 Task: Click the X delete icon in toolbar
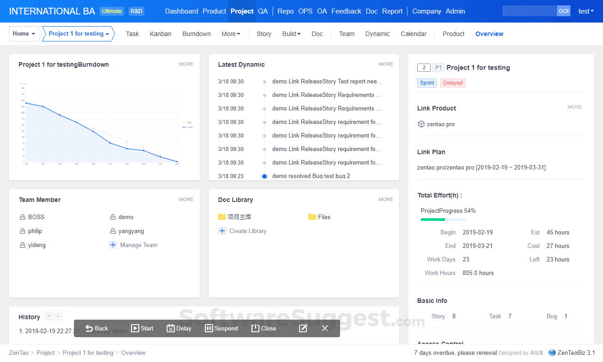325,328
